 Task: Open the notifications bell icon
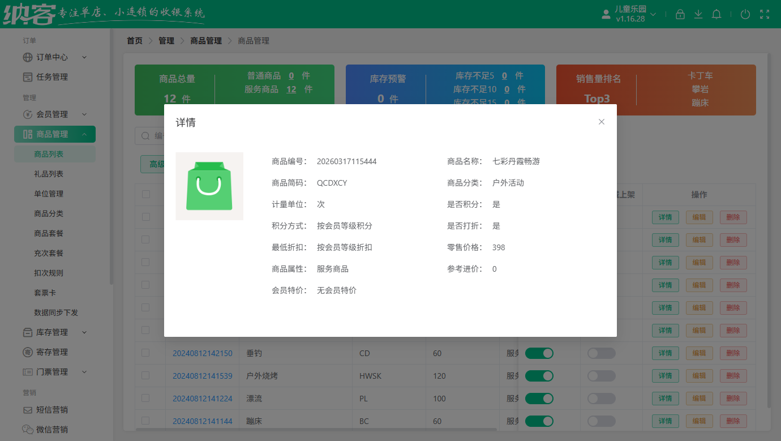pos(716,14)
